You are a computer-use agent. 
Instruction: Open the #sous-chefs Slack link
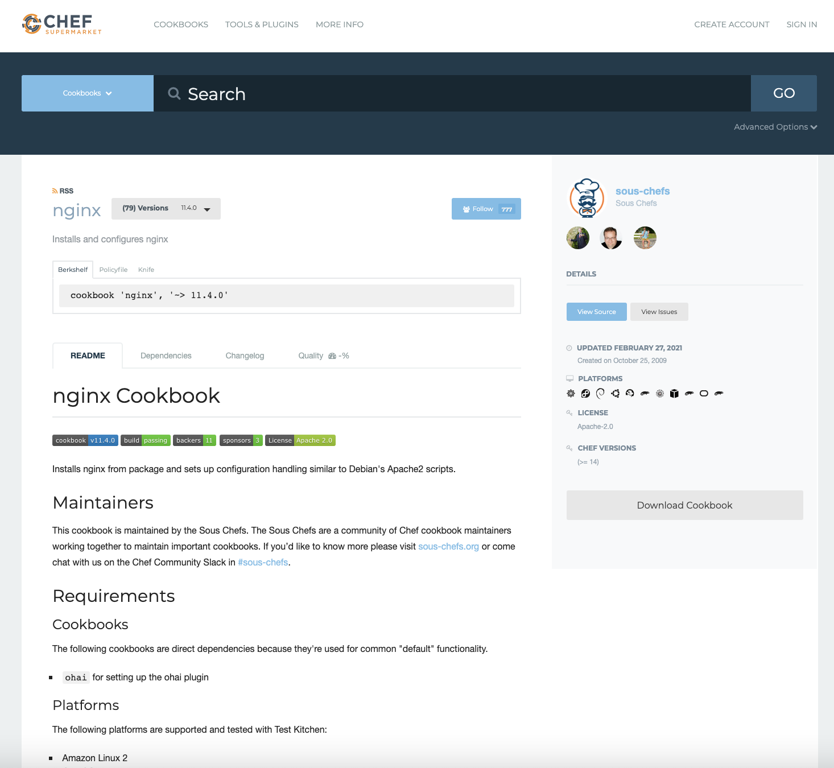[263, 562]
